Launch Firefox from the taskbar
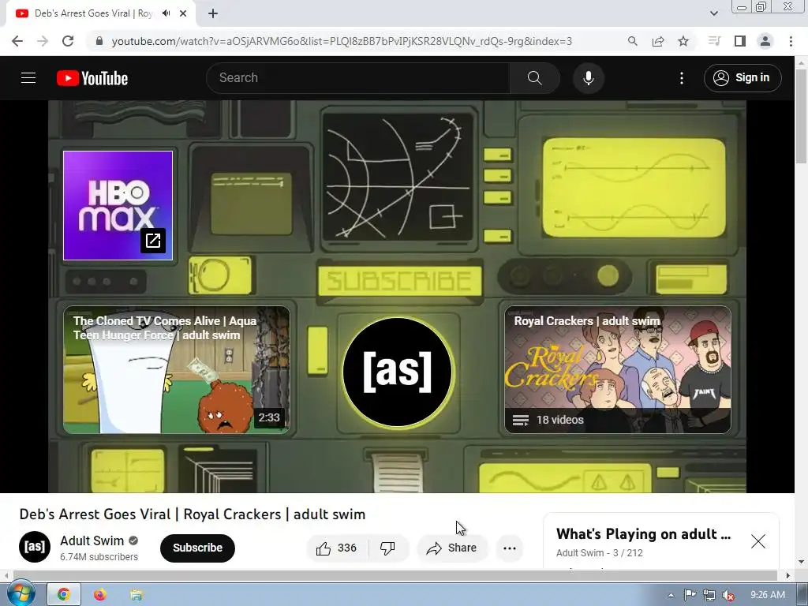This screenshot has width=808, height=606. (x=99, y=595)
